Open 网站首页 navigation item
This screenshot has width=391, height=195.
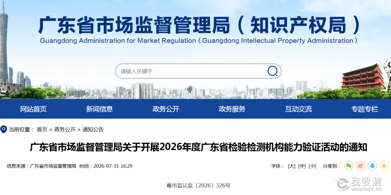click(x=33, y=109)
